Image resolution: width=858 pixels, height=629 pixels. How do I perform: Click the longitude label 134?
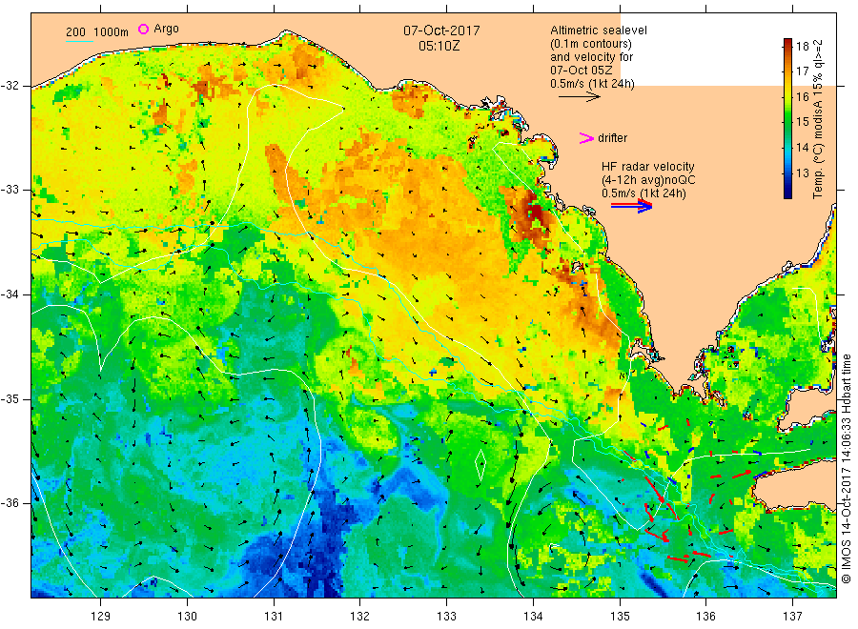[533, 616]
